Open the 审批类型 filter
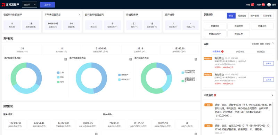Viewport: 278px width, 135px height. click(x=255, y=44)
